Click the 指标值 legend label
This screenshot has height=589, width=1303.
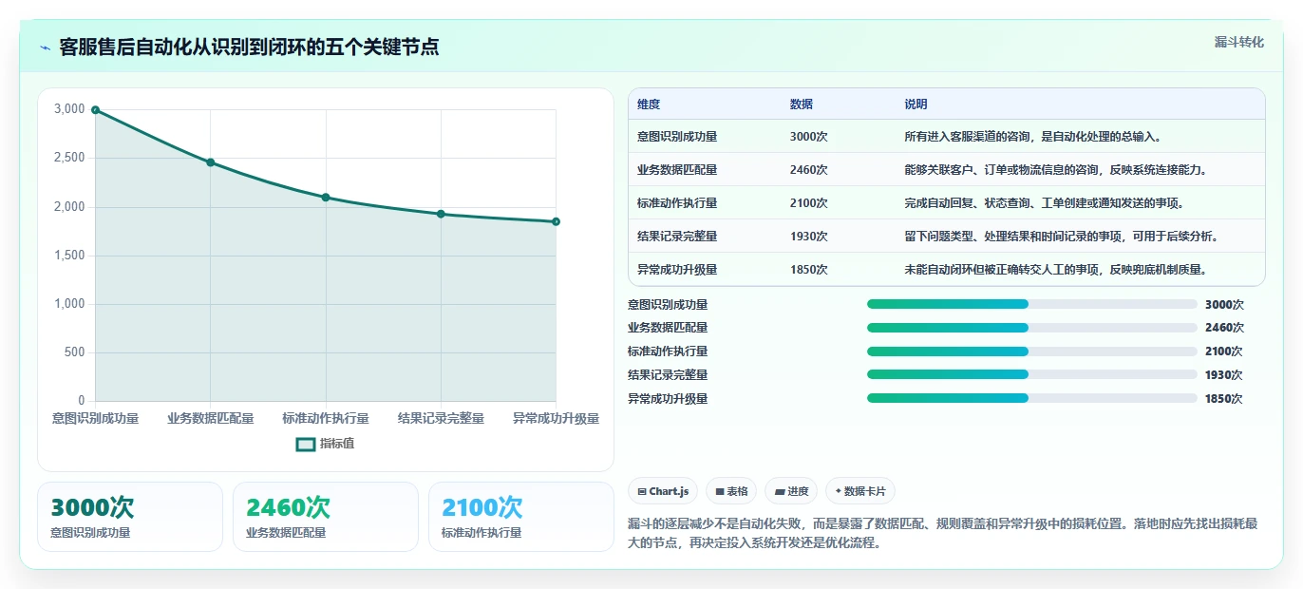pos(337,444)
